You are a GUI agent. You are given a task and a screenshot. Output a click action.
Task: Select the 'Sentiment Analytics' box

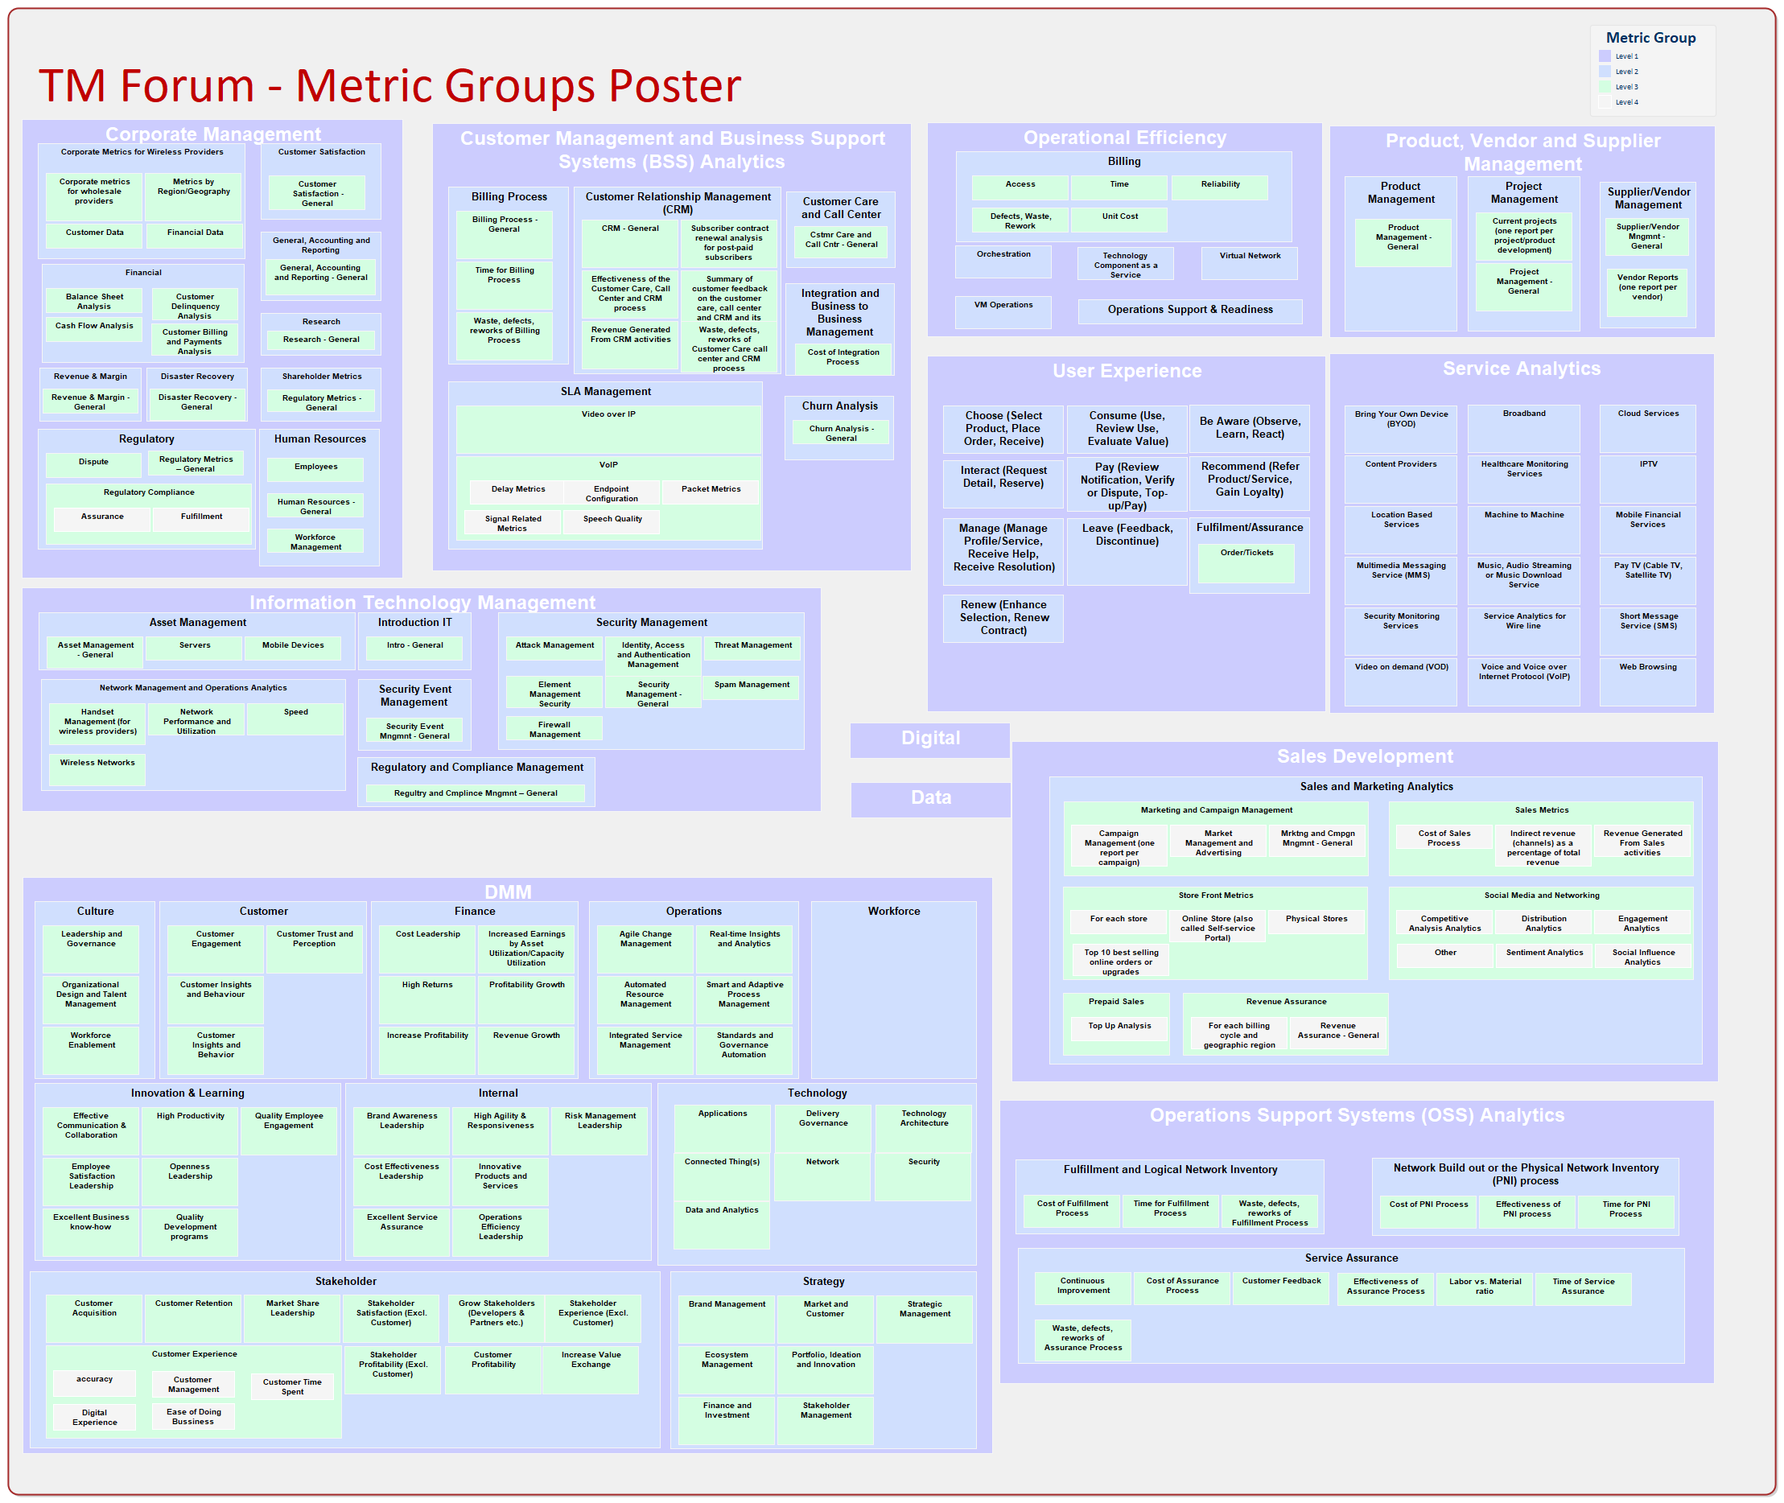click(1543, 956)
